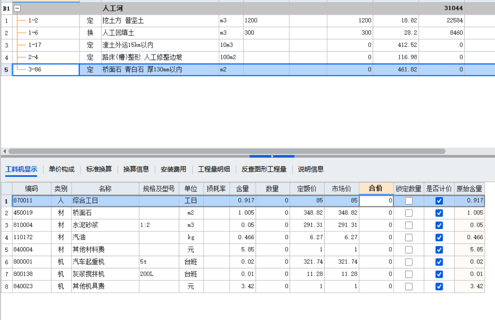This screenshot has width=495, height=320.
Task: Uncheck 是否计价 for the 汽油 row
Action: pyautogui.click(x=440, y=237)
